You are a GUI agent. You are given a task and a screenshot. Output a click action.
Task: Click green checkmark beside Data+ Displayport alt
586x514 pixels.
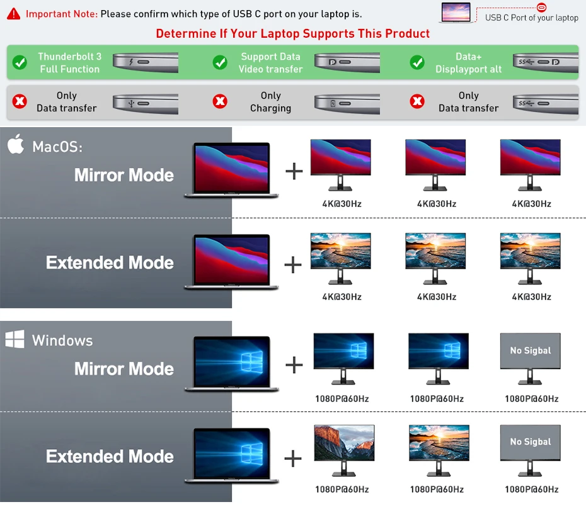pyautogui.click(x=417, y=62)
